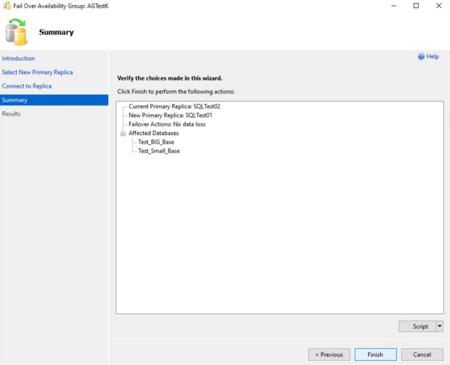Image resolution: width=450 pixels, height=365 pixels.
Task: Click the Help question mark icon
Action: [421, 57]
